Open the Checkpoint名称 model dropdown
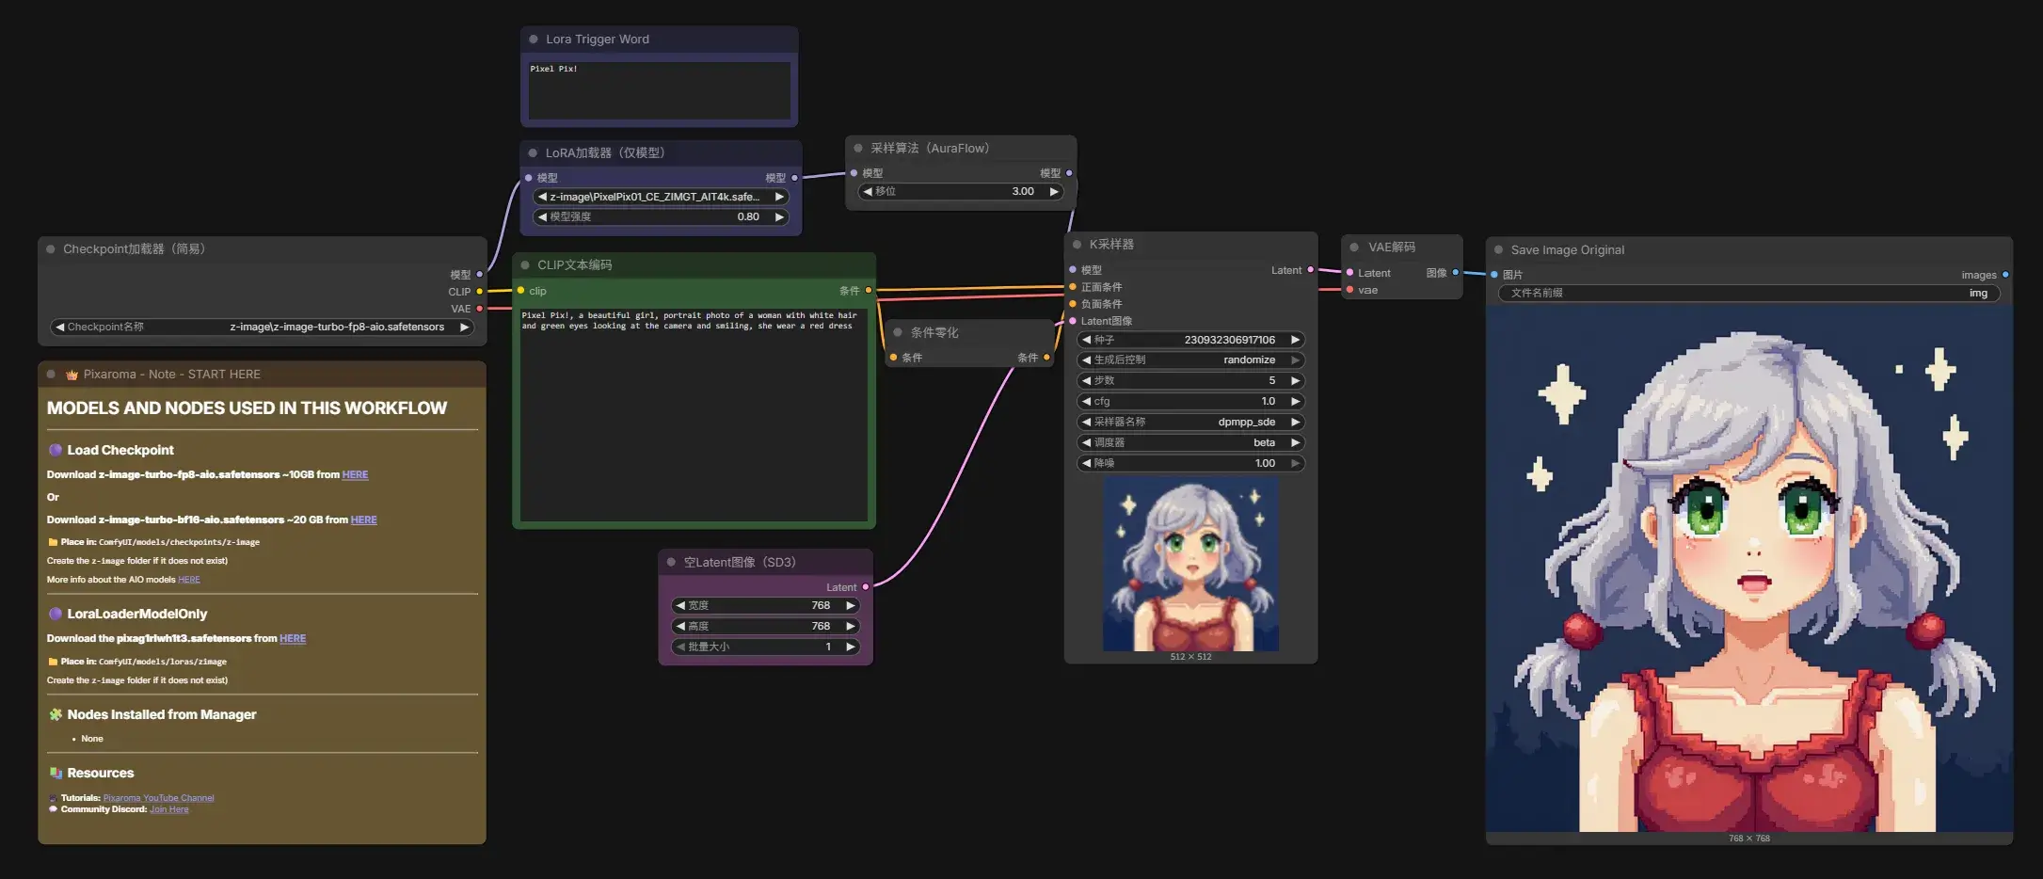Viewport: 2043px width, 879px height. pyautogui.click(x=262, y=328)
